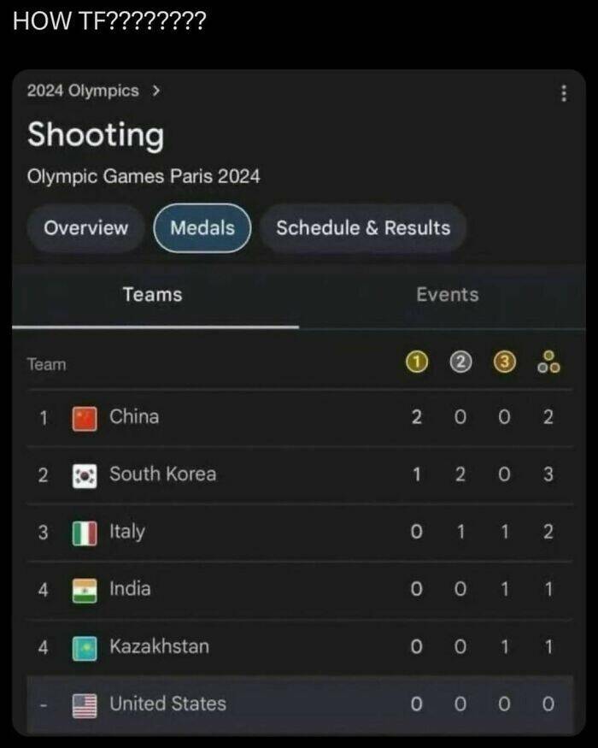Switch to the Overview tab

pos(85,228)
